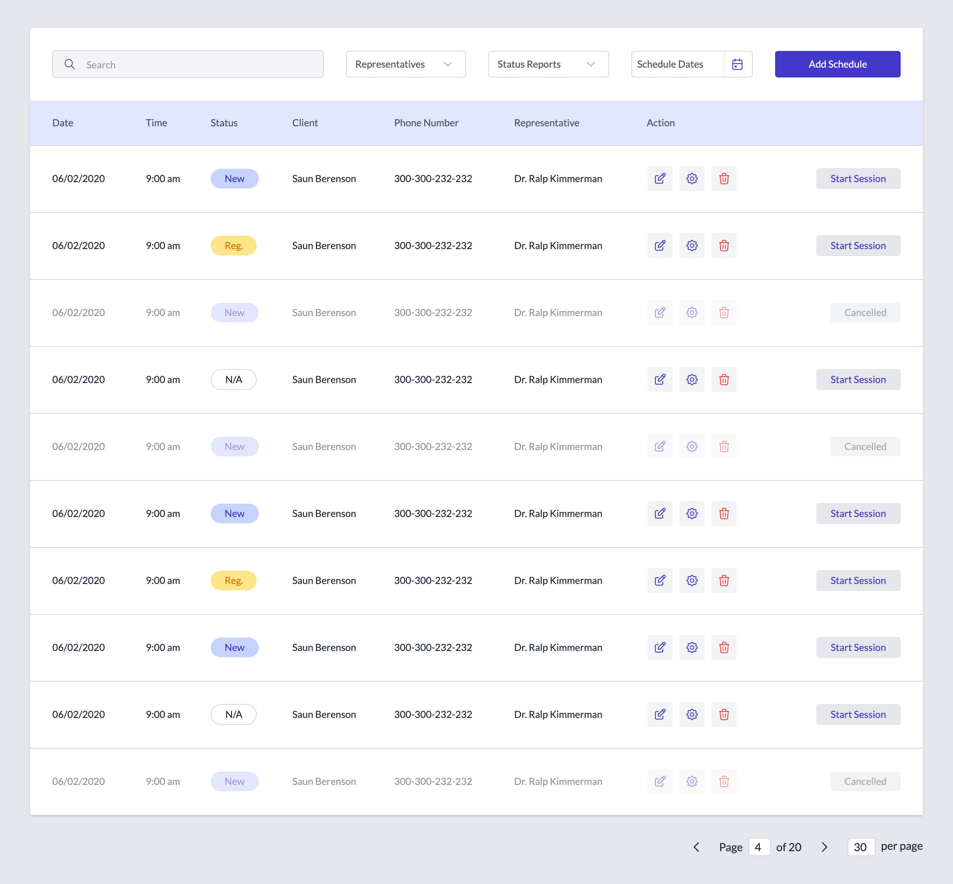The width and height of the screenshot is (953, 884).
Task: Open the Schedule Dates picker field
Action: [677, 64]
